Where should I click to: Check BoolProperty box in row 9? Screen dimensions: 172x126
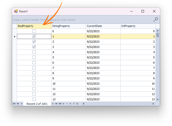click(x=34, y=78)
